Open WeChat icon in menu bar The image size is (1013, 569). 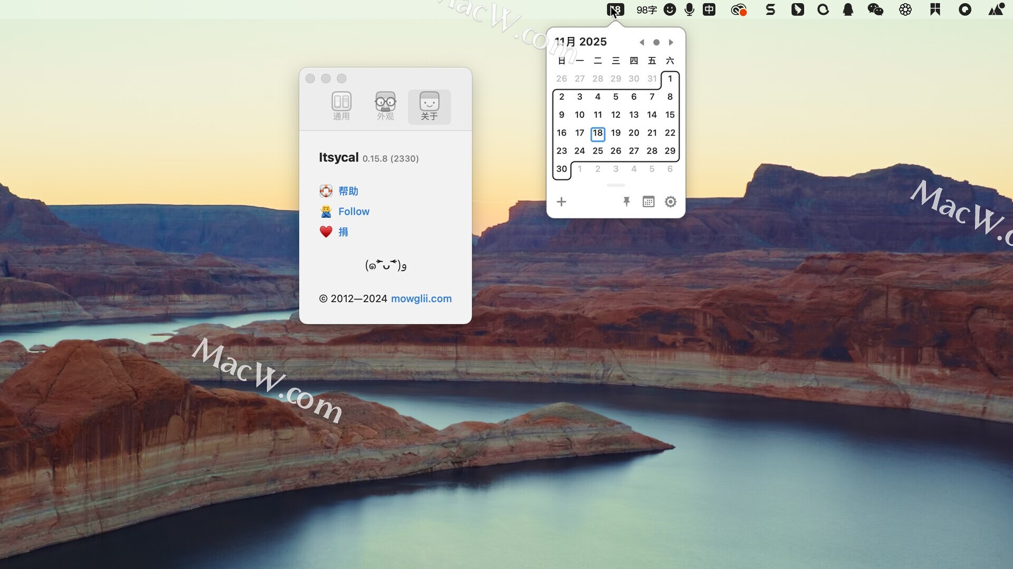point(875,9)
